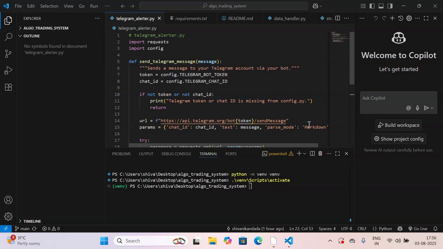Open the Manage gear menu

8,217
